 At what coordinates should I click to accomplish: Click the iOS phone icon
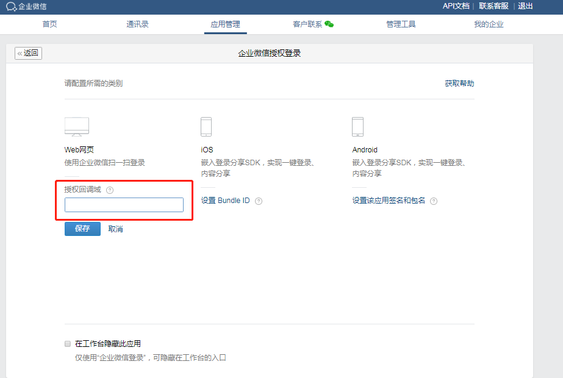[206, 127]
